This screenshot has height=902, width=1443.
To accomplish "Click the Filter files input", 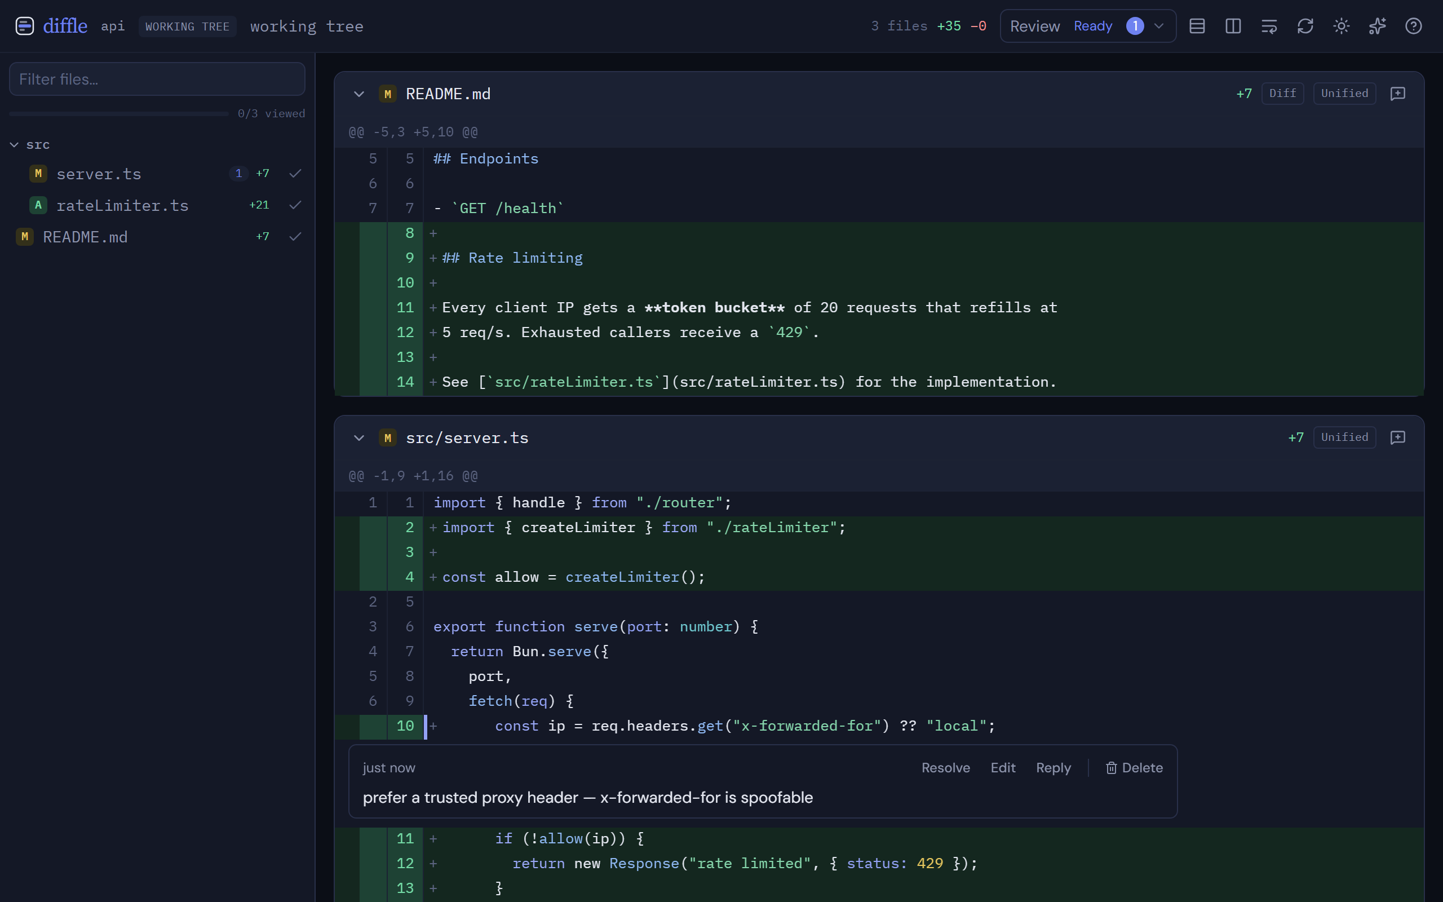I will [x=157, y=79].
